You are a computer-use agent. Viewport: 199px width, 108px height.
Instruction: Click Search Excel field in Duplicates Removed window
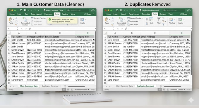[x=174, y=10]
